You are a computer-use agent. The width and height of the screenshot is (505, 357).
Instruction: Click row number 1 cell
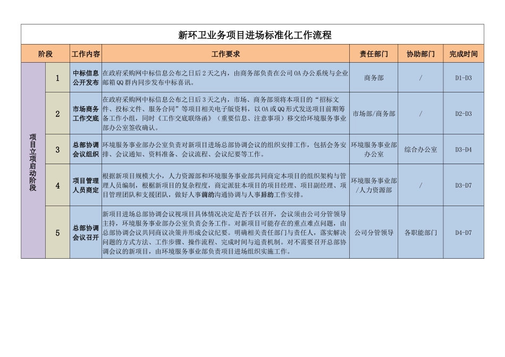coord(57,78)
